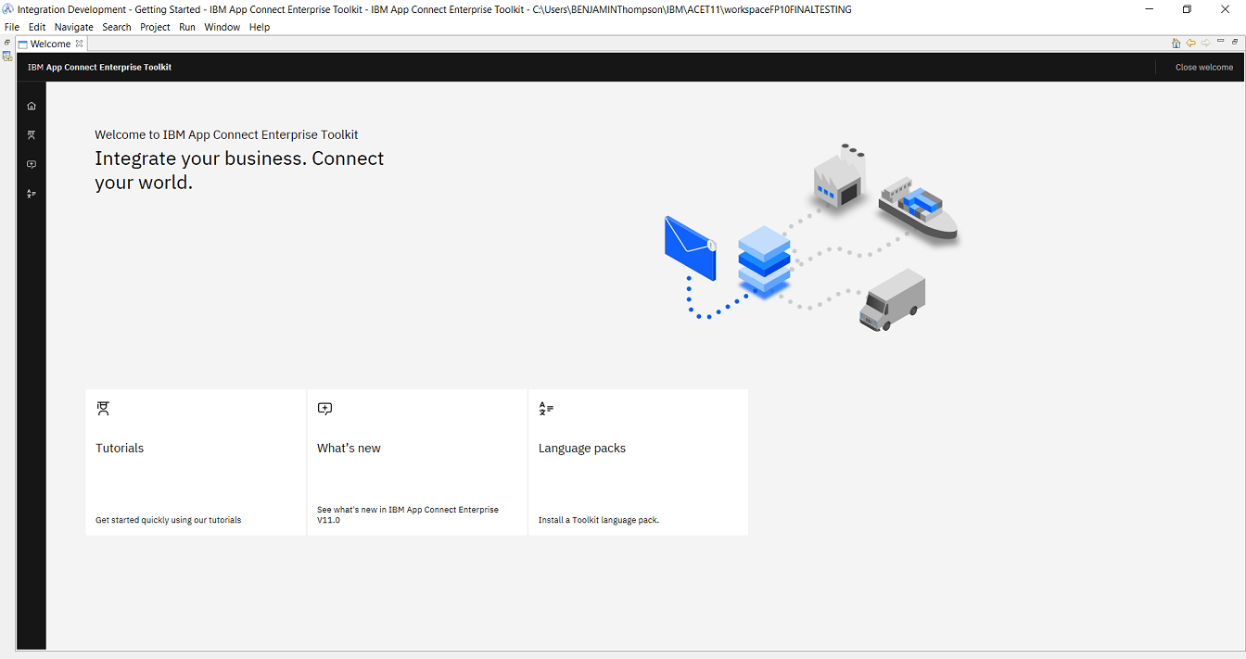This screenshot has height=659, width=1246.
Task: Open What's new icon in dark sidebar
Action: (x=32, y=164)
